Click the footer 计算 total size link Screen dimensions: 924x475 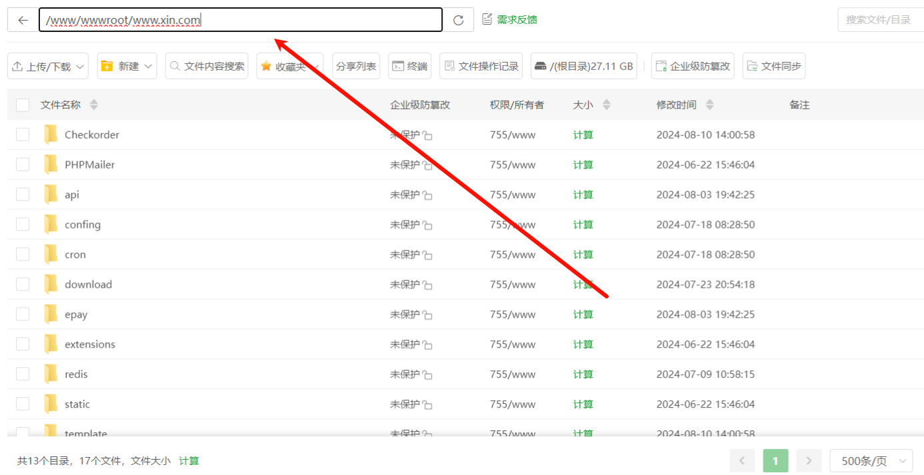[189, 460]
